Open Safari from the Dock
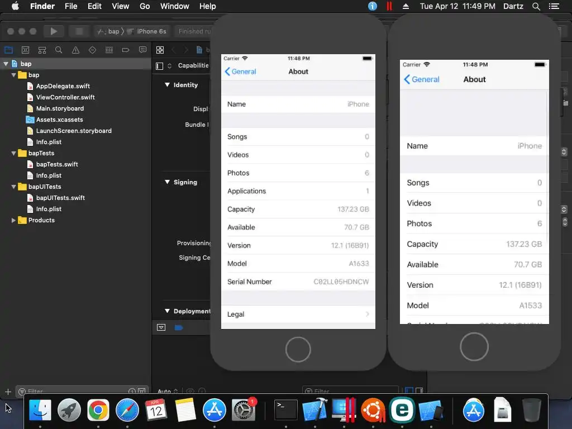 click(x=127, y=410)
